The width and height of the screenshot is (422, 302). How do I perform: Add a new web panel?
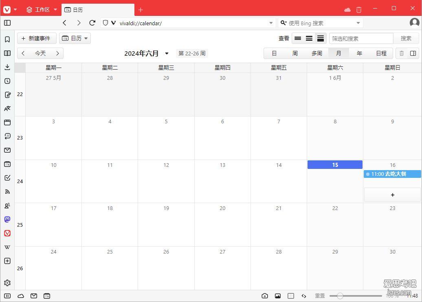click(7, 261)
